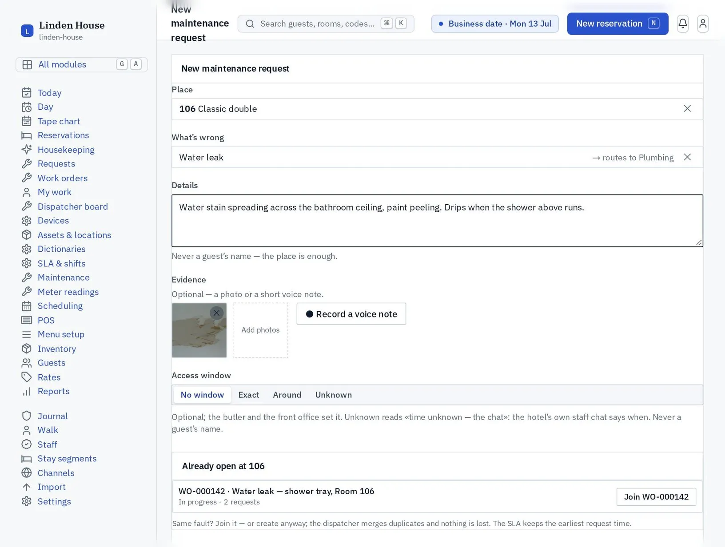
Task: Go to Reservations in the sidebar
Action: [x=63, y=135]
